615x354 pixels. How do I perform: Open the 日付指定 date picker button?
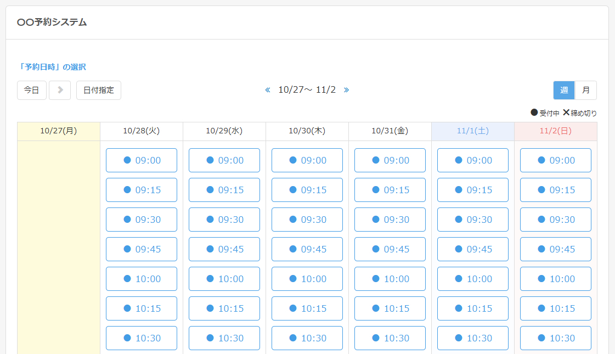point(99,91)
